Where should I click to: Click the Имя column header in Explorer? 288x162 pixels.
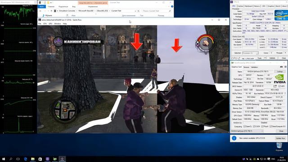coord(73,16)
